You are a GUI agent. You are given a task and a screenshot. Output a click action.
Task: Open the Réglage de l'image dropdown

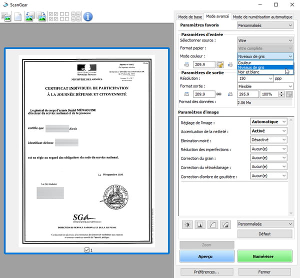(268, 121)
